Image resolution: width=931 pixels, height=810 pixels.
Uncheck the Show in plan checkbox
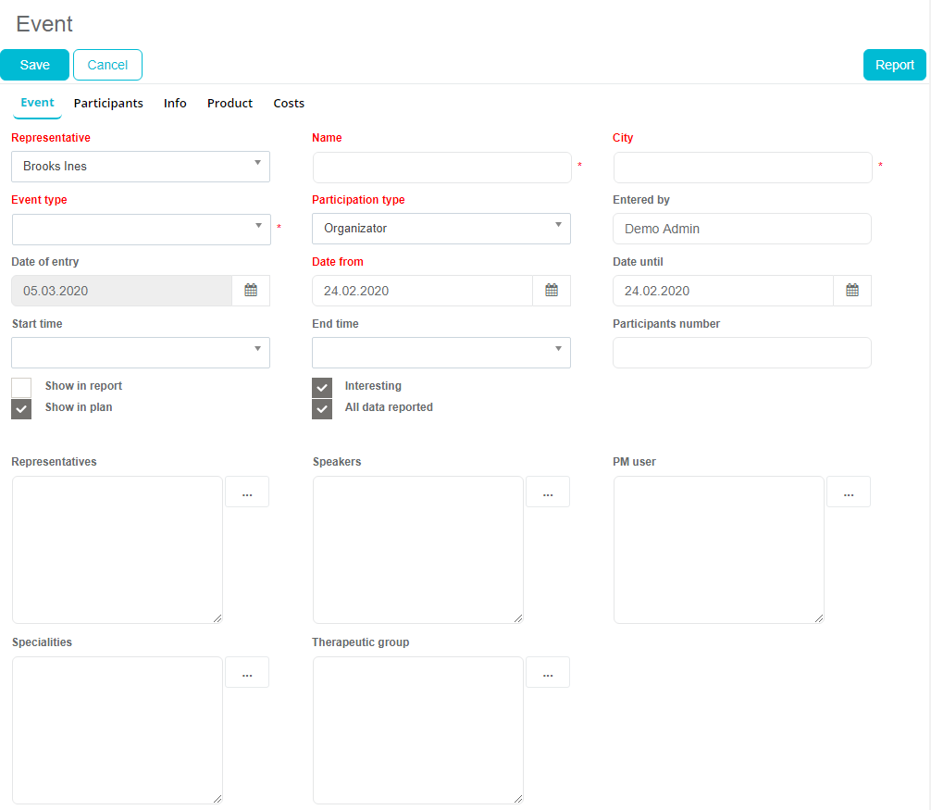[21, 408]
